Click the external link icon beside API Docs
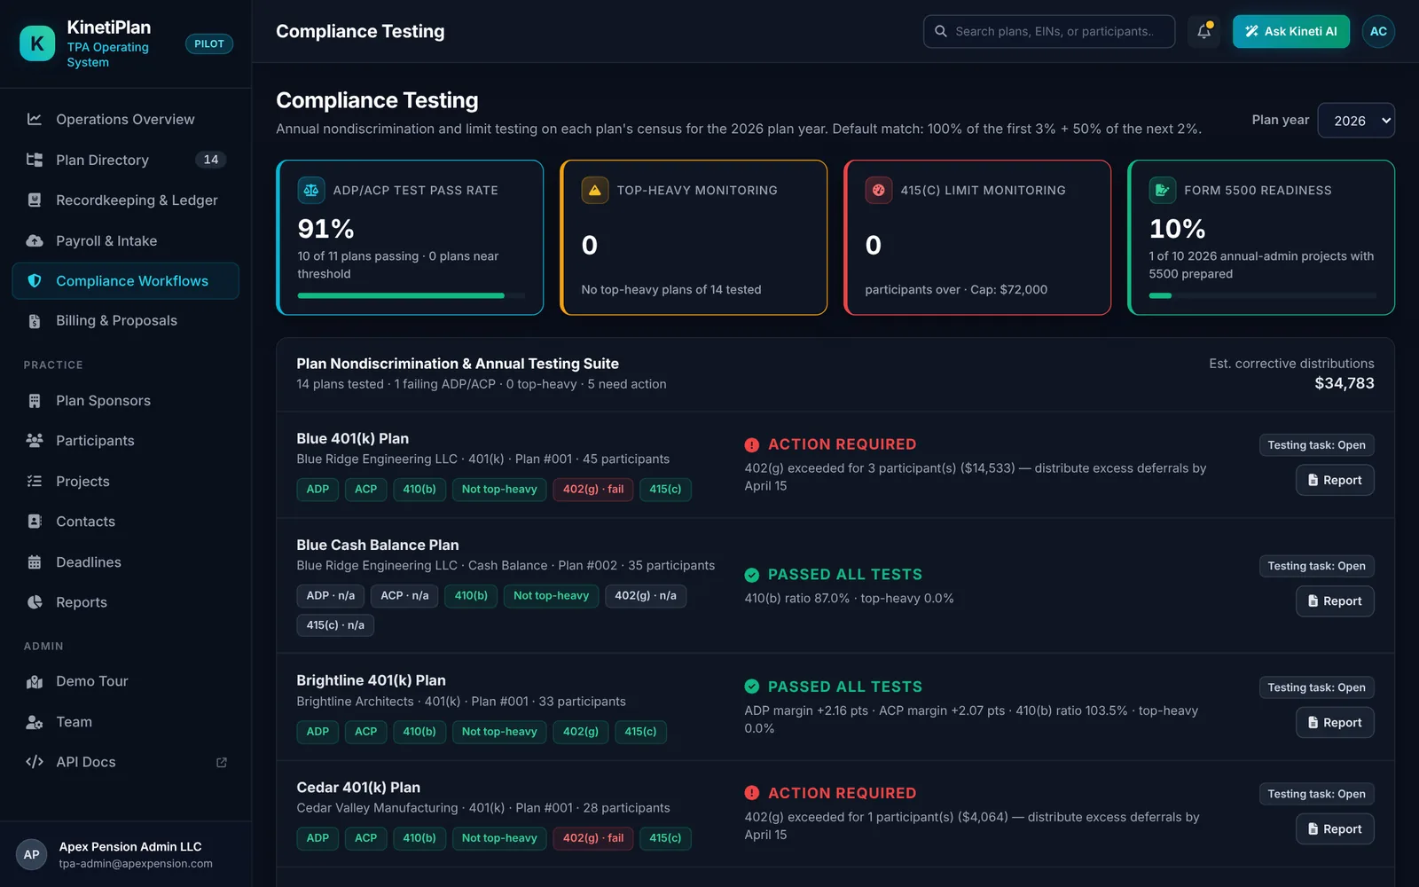 pos(222,762)
